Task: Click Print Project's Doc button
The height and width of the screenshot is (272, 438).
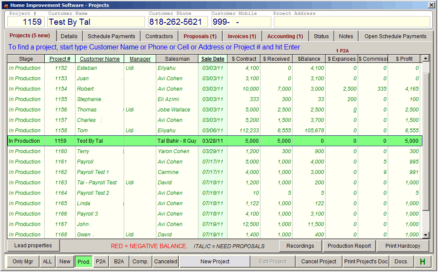Action: coord(366,262)
